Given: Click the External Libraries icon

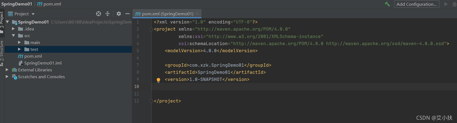Looking at the screenshot, I should click(15, 70).
